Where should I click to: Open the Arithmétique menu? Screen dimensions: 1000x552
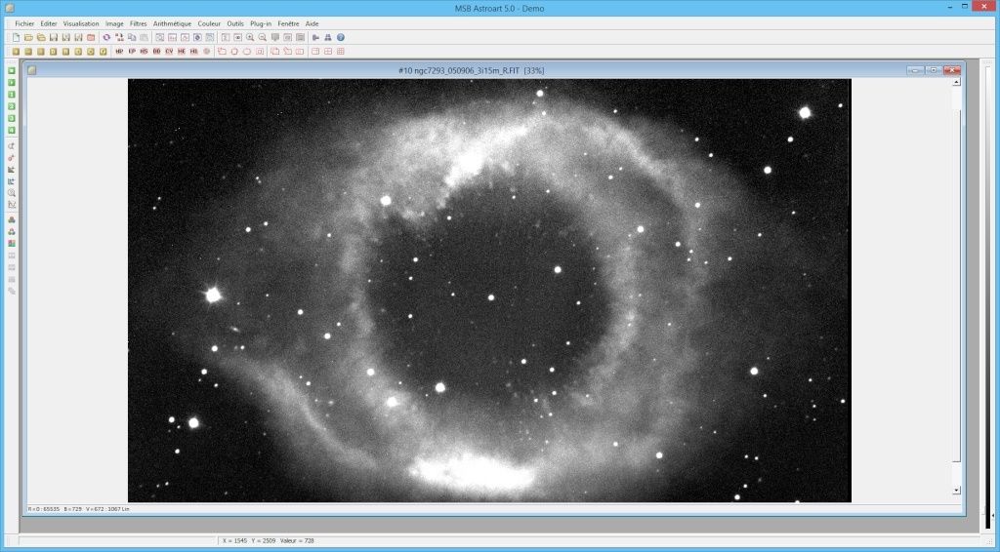pos(172,23)
